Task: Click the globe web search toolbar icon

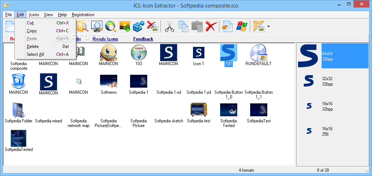Action: point(110,26)
